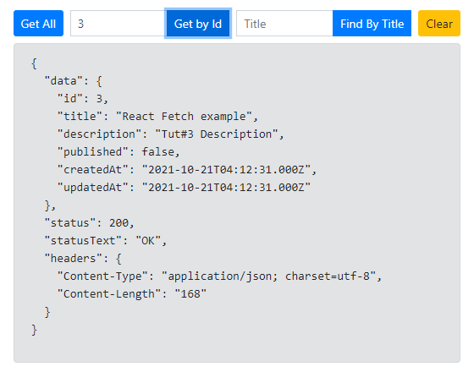Click the "statusText": "OK" line
The width and height of the screenshot is (474, 372).
(106, 241)
